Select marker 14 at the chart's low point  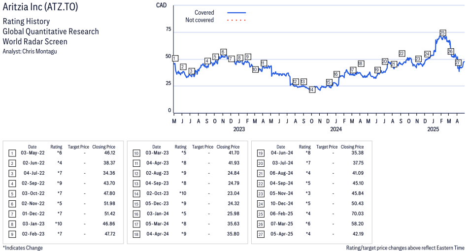(x=312, y=90)
